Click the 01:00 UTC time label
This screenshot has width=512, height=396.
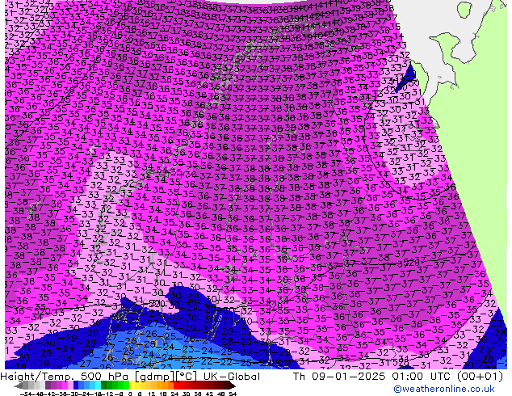[418, 377]
